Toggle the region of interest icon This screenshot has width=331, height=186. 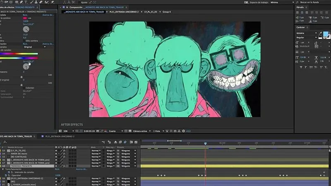click(126, 131)
